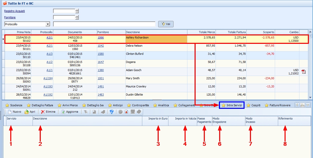Click the Nuovo new-record icon
The width and height of the screenshot is (313, 158).
(10, 112)
